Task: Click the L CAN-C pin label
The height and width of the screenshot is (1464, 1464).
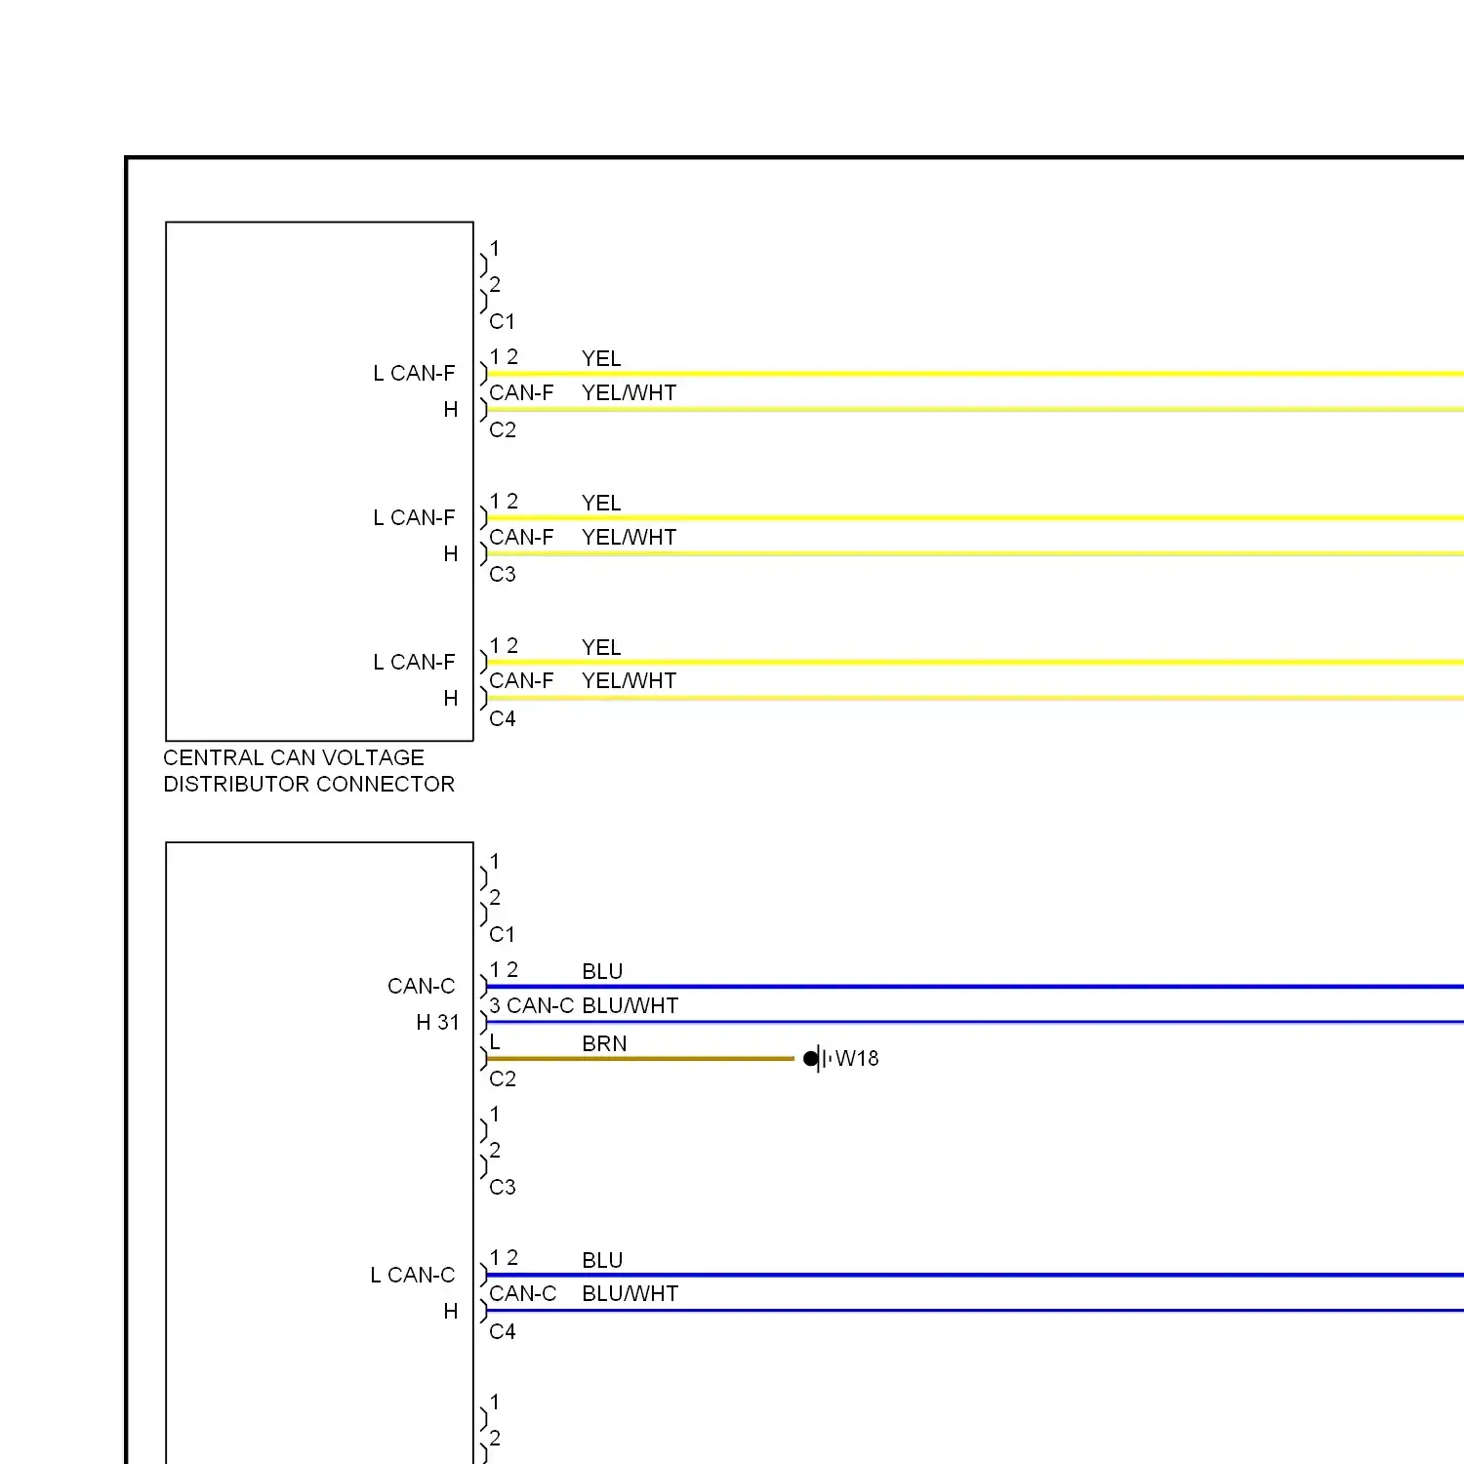Action: click(412, 1275)
